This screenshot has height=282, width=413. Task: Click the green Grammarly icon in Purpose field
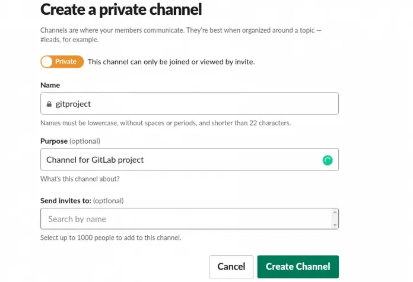(327, 160)
